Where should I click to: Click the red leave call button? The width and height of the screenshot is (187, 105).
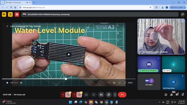click(122, 94)
